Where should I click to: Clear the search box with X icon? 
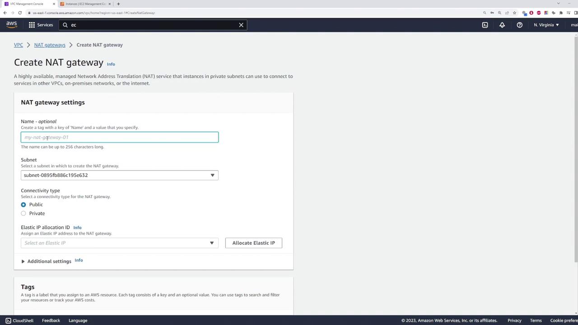coord(241,25)
